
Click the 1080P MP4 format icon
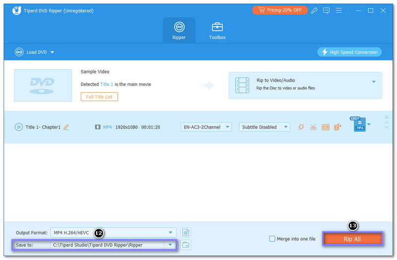coord(358,124)
